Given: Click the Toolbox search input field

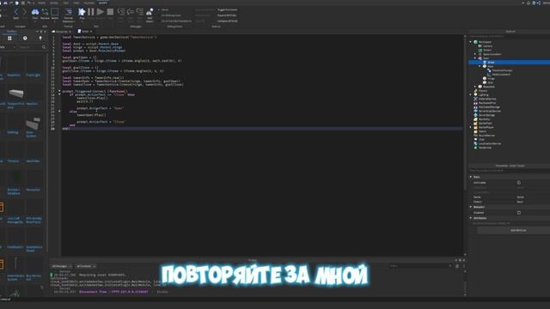Looking at the screenshot, I should [x=29, y=47].
